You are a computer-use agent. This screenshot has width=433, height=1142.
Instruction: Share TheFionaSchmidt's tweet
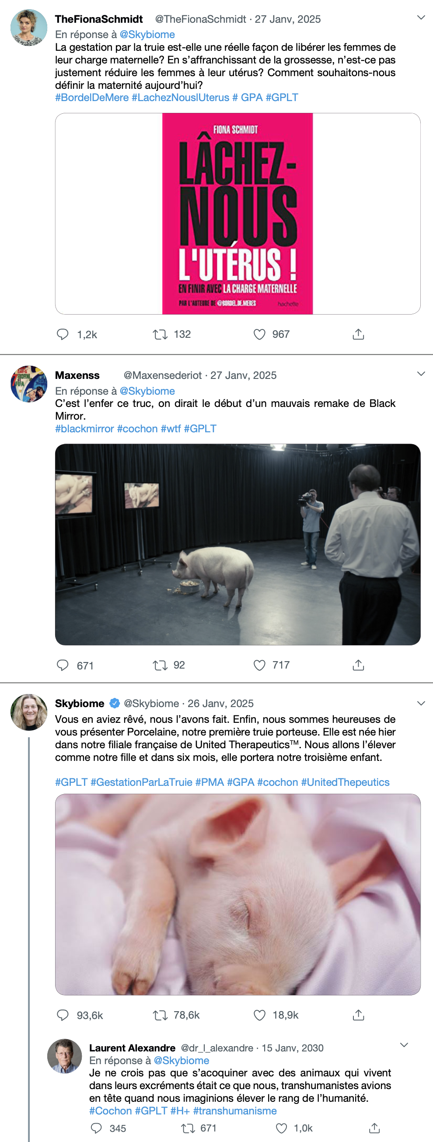[x=358, y=334]
